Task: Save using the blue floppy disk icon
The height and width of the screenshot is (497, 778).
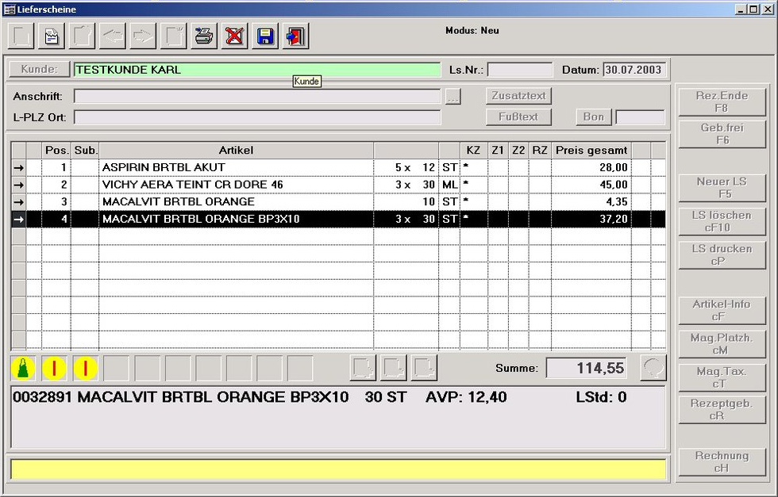Action: [265, 36]
